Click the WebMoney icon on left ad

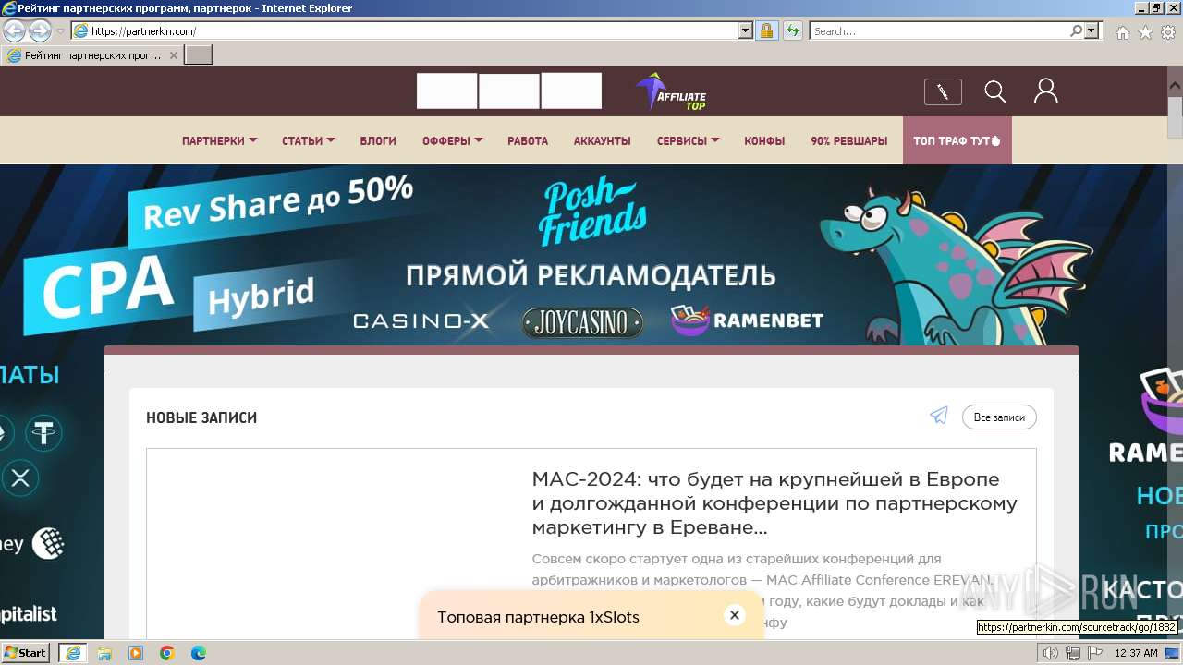[48, 543]
